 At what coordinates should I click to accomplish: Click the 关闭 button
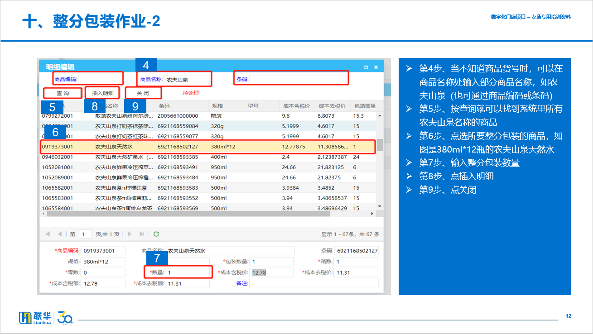click(x=143, y=93)
